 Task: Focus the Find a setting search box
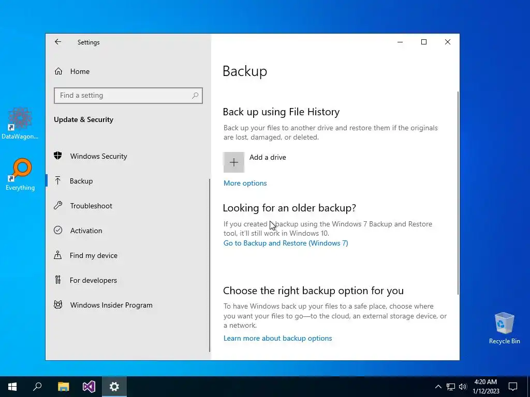(x=128, y=96)
